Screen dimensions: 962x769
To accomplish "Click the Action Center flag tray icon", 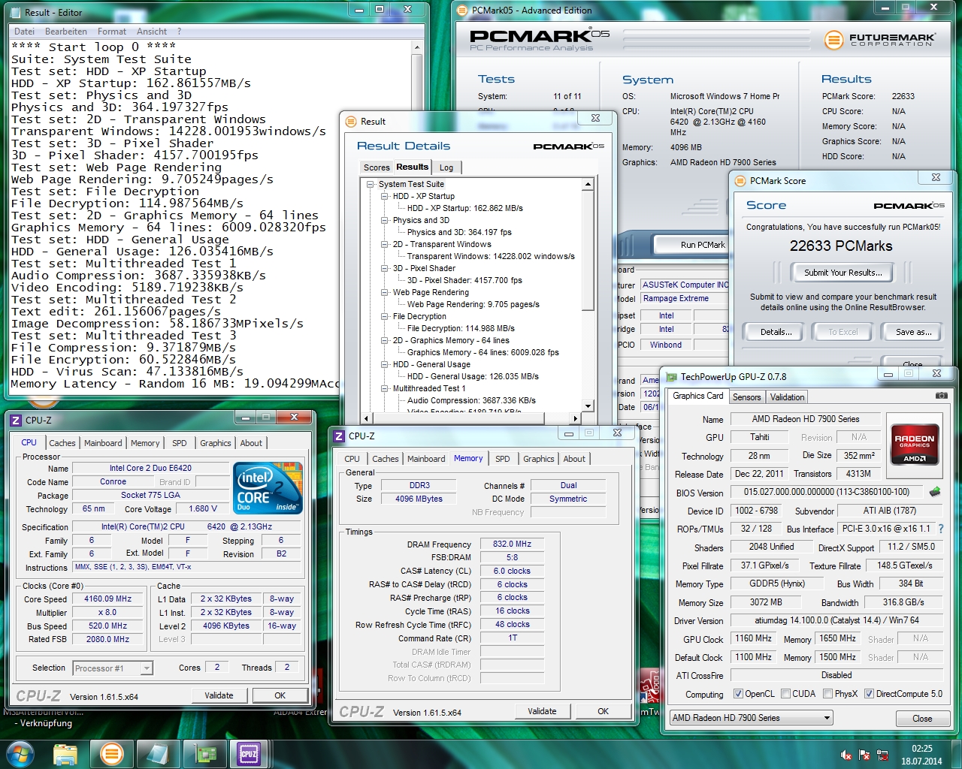I will coord(864,755).
